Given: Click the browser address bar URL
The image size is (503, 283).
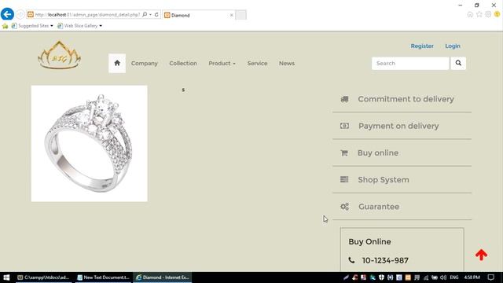Looking at the screenshot, I should [x=87, y=15].
